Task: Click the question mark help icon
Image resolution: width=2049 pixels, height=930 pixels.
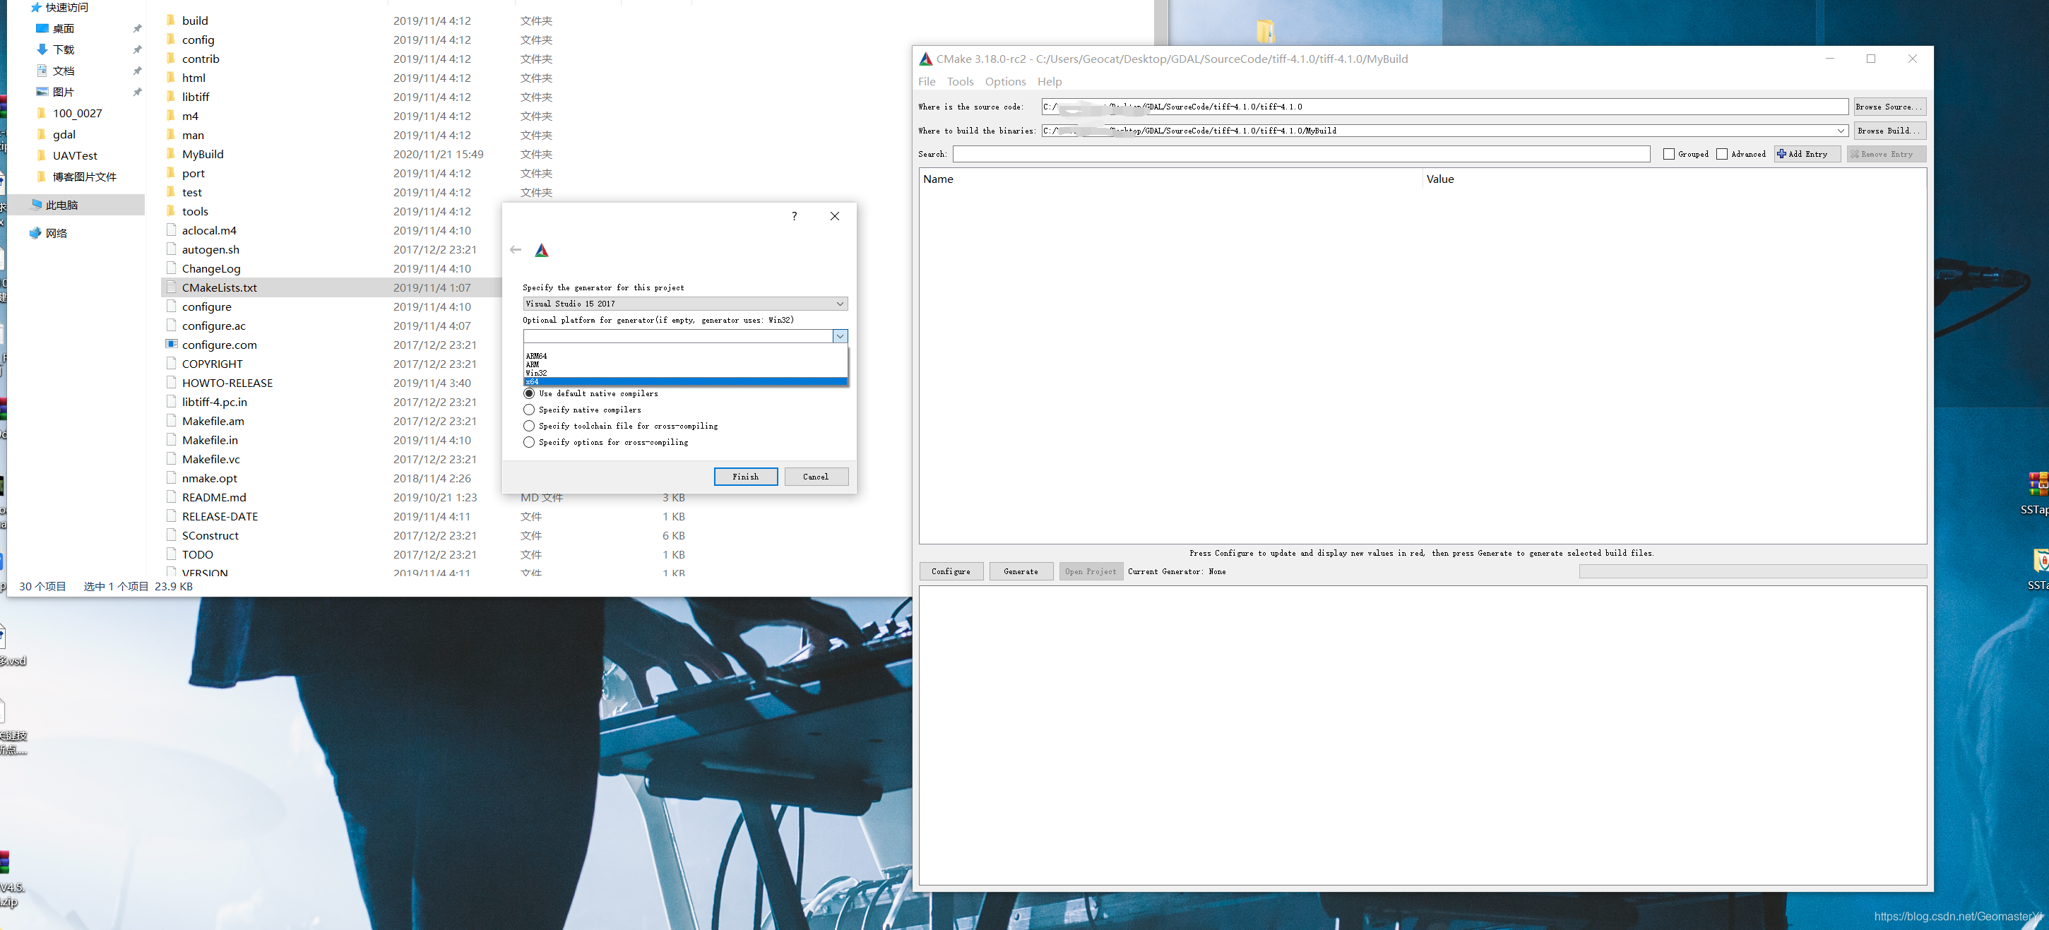Action: [794, 216]
